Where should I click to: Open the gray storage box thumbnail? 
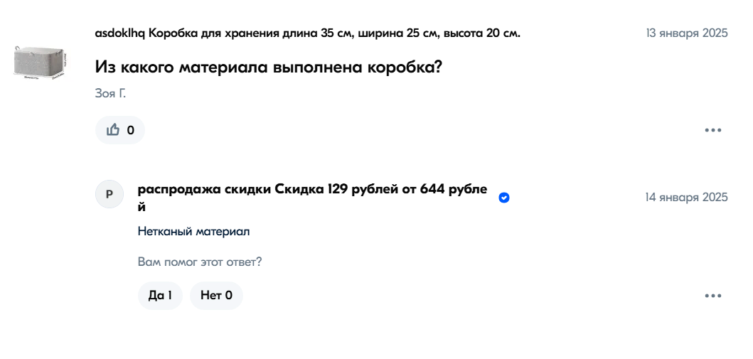pos(41,63)
